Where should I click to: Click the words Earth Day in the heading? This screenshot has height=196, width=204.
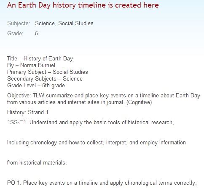(35, 5)
